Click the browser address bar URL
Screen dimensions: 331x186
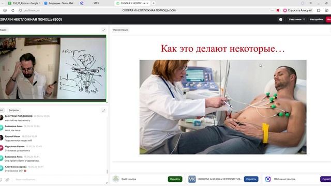(32, 10)
